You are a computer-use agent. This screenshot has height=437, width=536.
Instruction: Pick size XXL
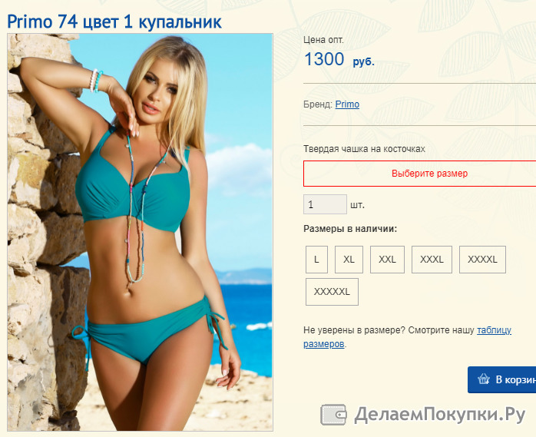pyautogui.click(x=387, y=260)
